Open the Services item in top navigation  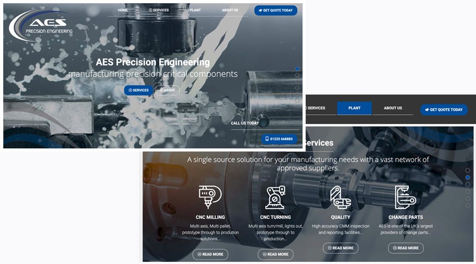[x=159, y=11]
